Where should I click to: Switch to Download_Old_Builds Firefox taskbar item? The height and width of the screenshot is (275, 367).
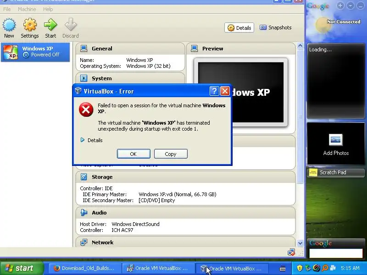85,268
